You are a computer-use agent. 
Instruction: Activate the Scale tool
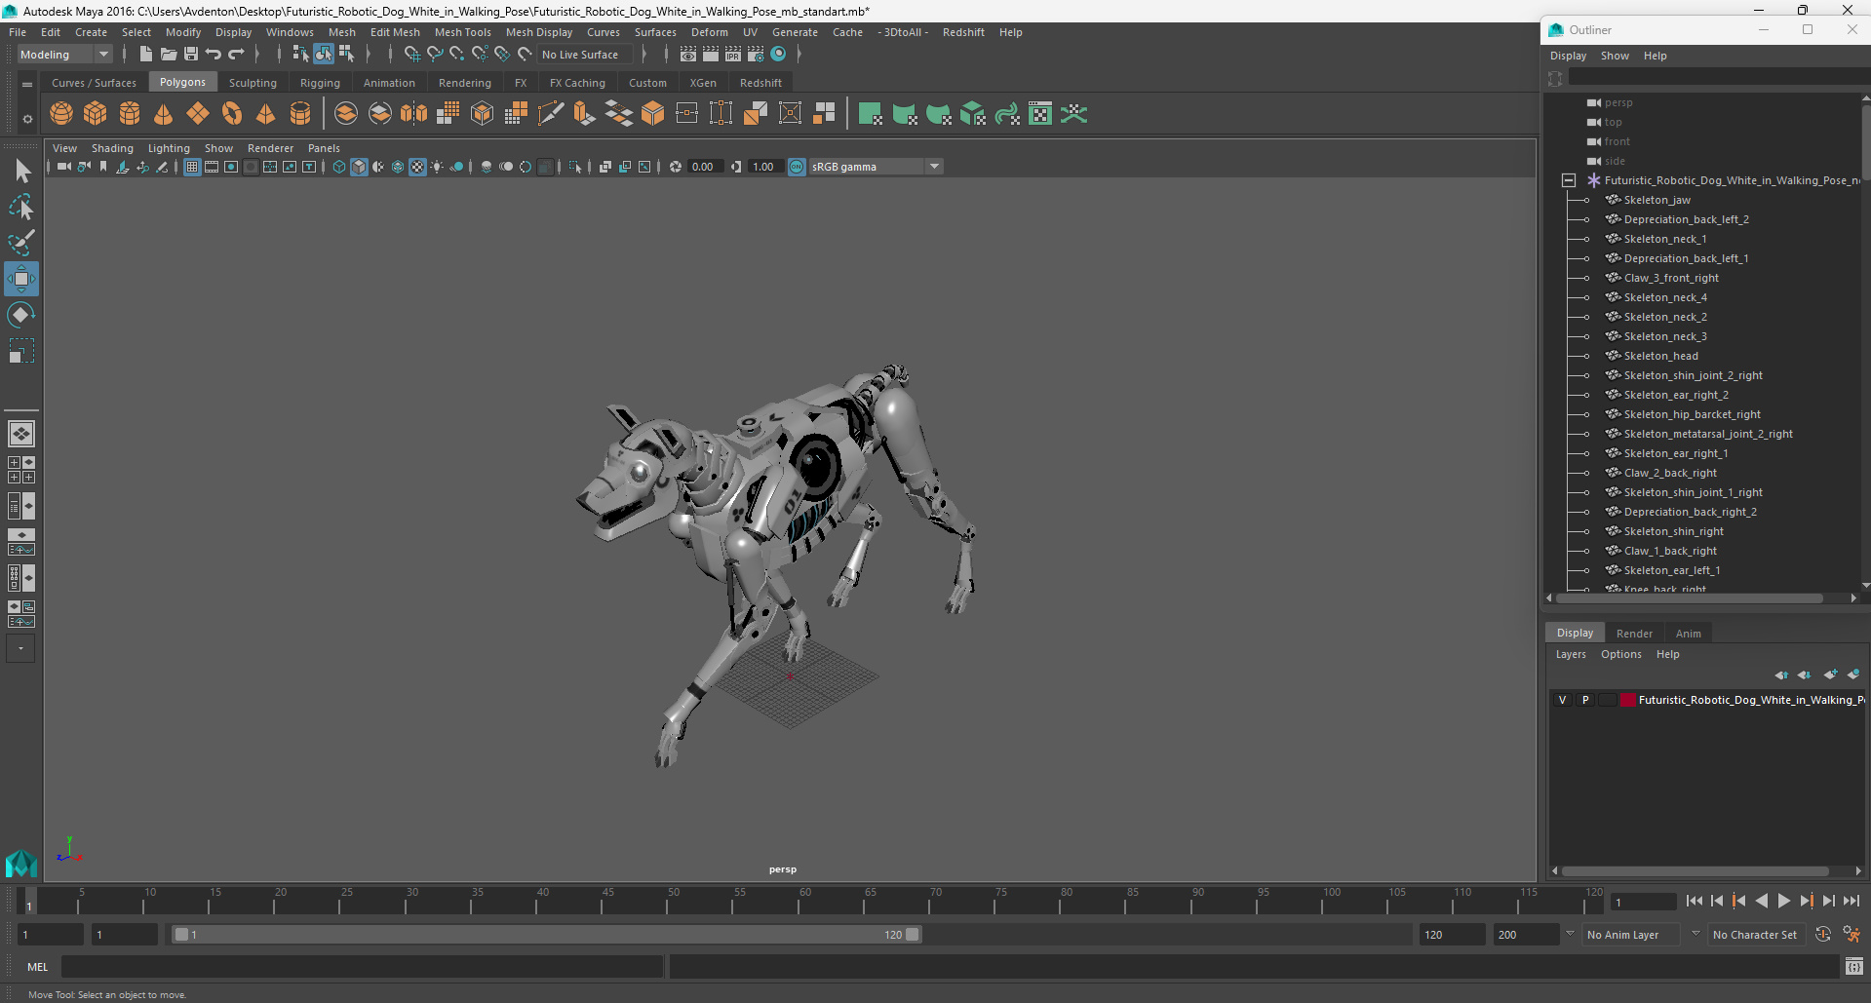pyautogui.click(x=21, y=351)
